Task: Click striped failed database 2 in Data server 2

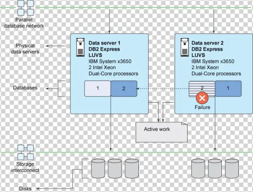Action: pos(202,88)
